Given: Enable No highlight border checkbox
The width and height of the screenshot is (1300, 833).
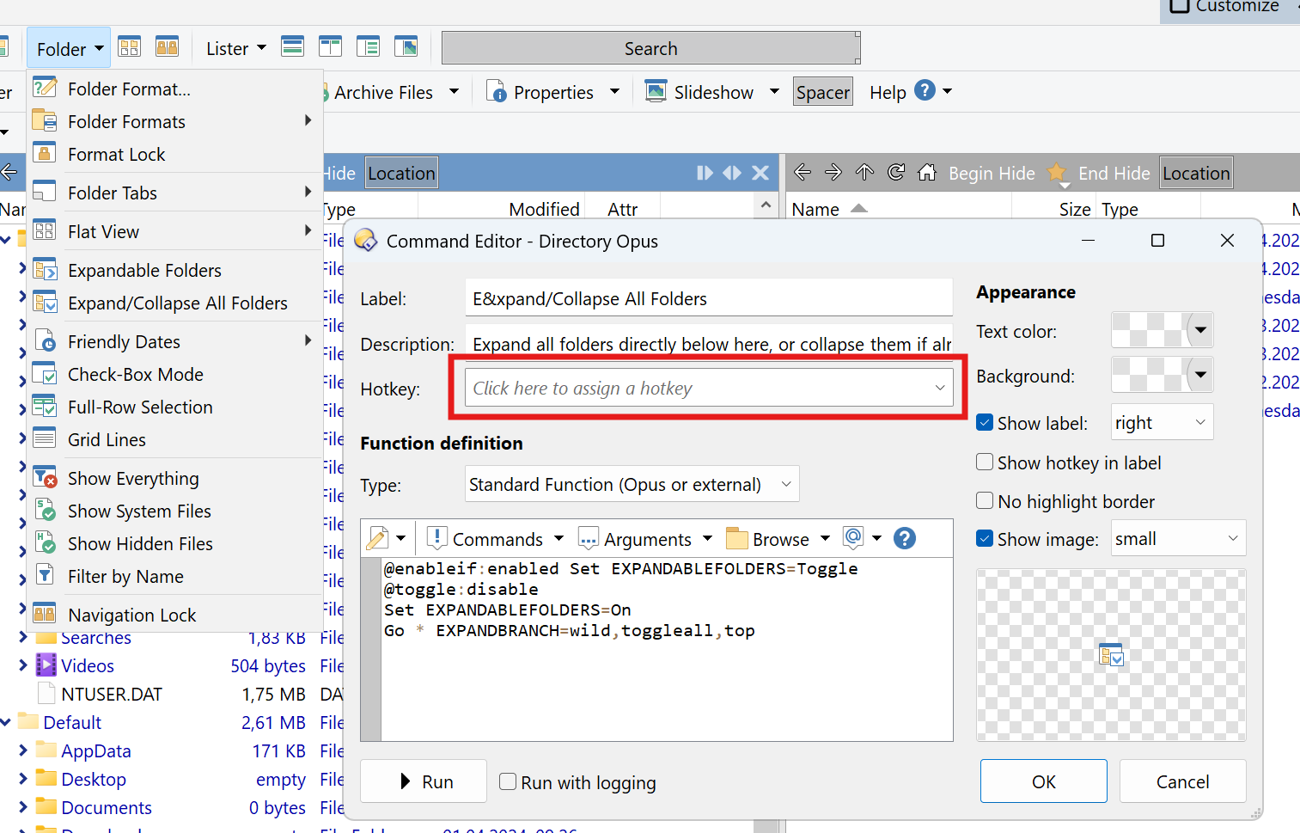Looking at the screenshot, I should (x=985, y=501).
